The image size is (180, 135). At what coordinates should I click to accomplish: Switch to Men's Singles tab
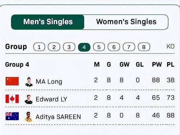[x=48, y=22]
